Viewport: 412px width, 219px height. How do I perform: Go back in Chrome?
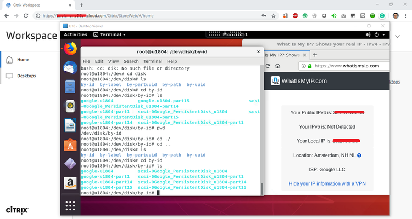(x=7, y=16)
